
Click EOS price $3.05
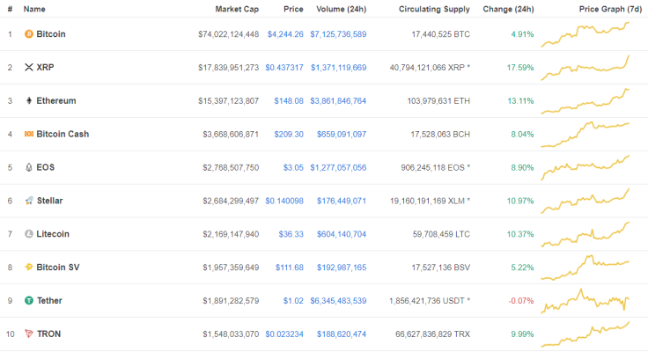293,167
